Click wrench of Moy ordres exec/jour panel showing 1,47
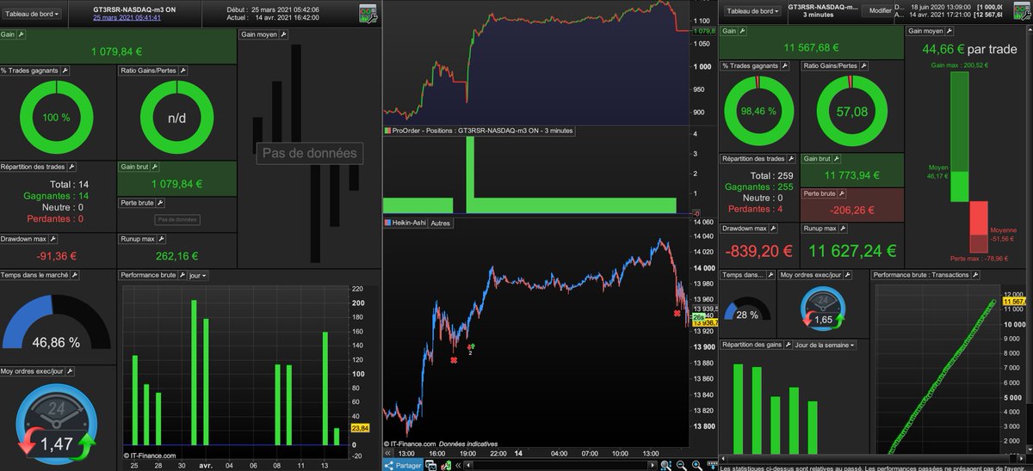Screen dimensions: 1033x471 (x=69, y=371)
